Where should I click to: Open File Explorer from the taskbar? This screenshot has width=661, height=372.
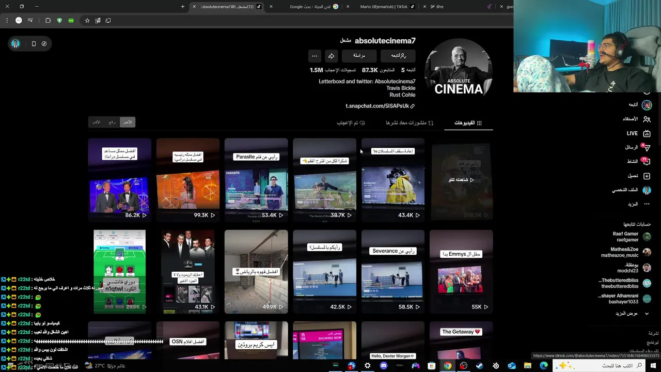[x=527, y=366]
